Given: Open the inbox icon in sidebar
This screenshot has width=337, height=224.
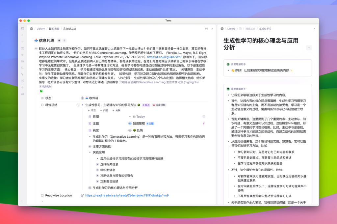Looking at the screenshot, I should coord(22,61).
